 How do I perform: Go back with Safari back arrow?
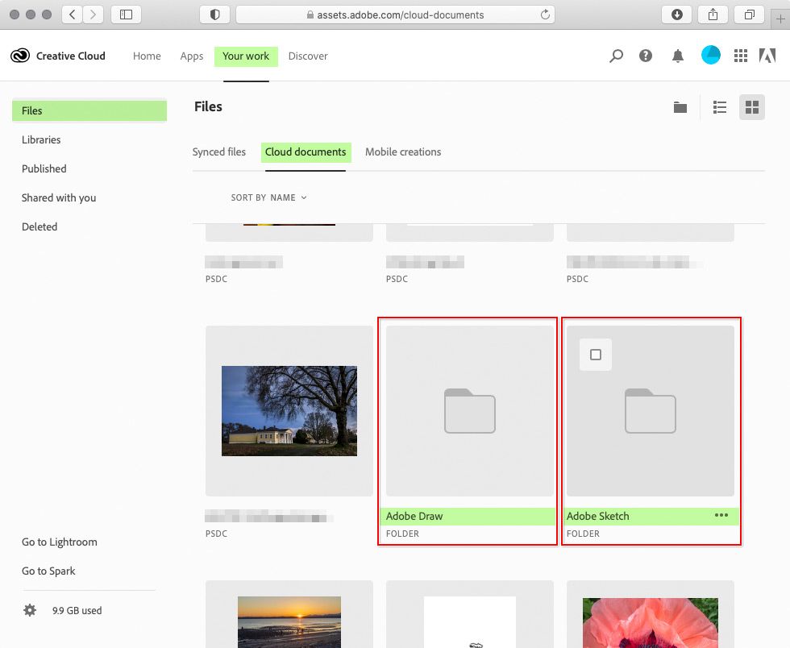[72, 15]
